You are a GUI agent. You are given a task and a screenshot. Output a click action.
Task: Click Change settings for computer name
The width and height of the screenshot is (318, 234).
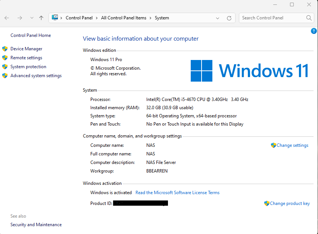coord(293,145)
